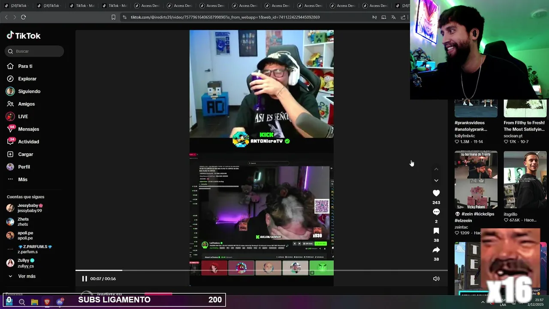Open the Siguiendo feed

(23, 91)
